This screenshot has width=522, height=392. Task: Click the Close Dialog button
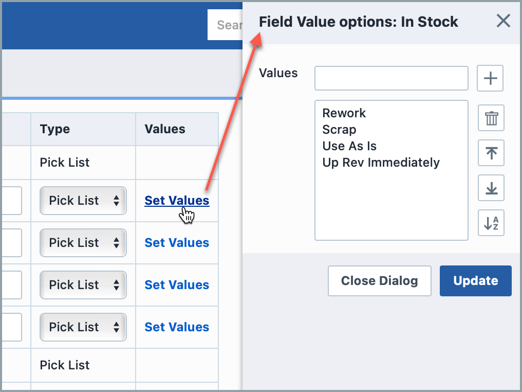(x=380, y=281)
